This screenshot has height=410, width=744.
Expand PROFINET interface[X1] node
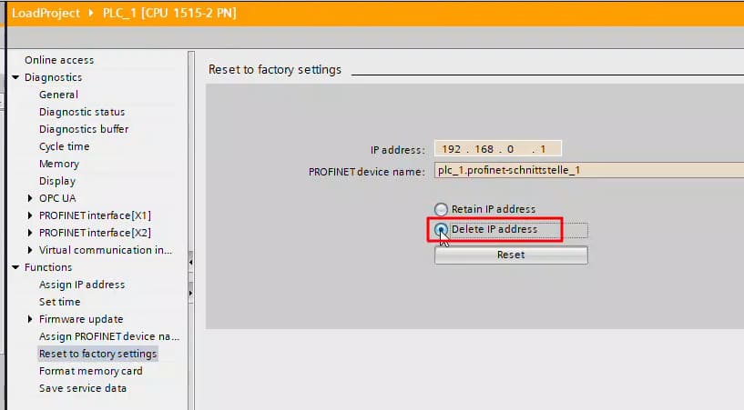30,215
